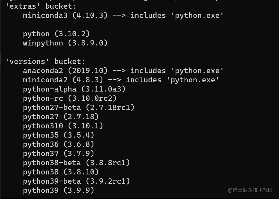Click the python-rc (3.10.0rc2) line
The height and width of the screenshot is (199, 279).
tap(70, 98)
